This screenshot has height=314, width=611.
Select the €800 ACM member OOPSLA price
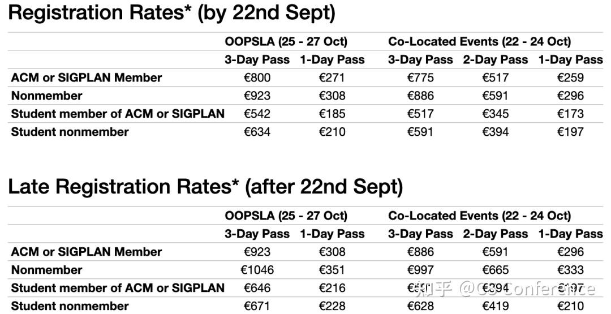pyautogui.click(x=257, y=78)
